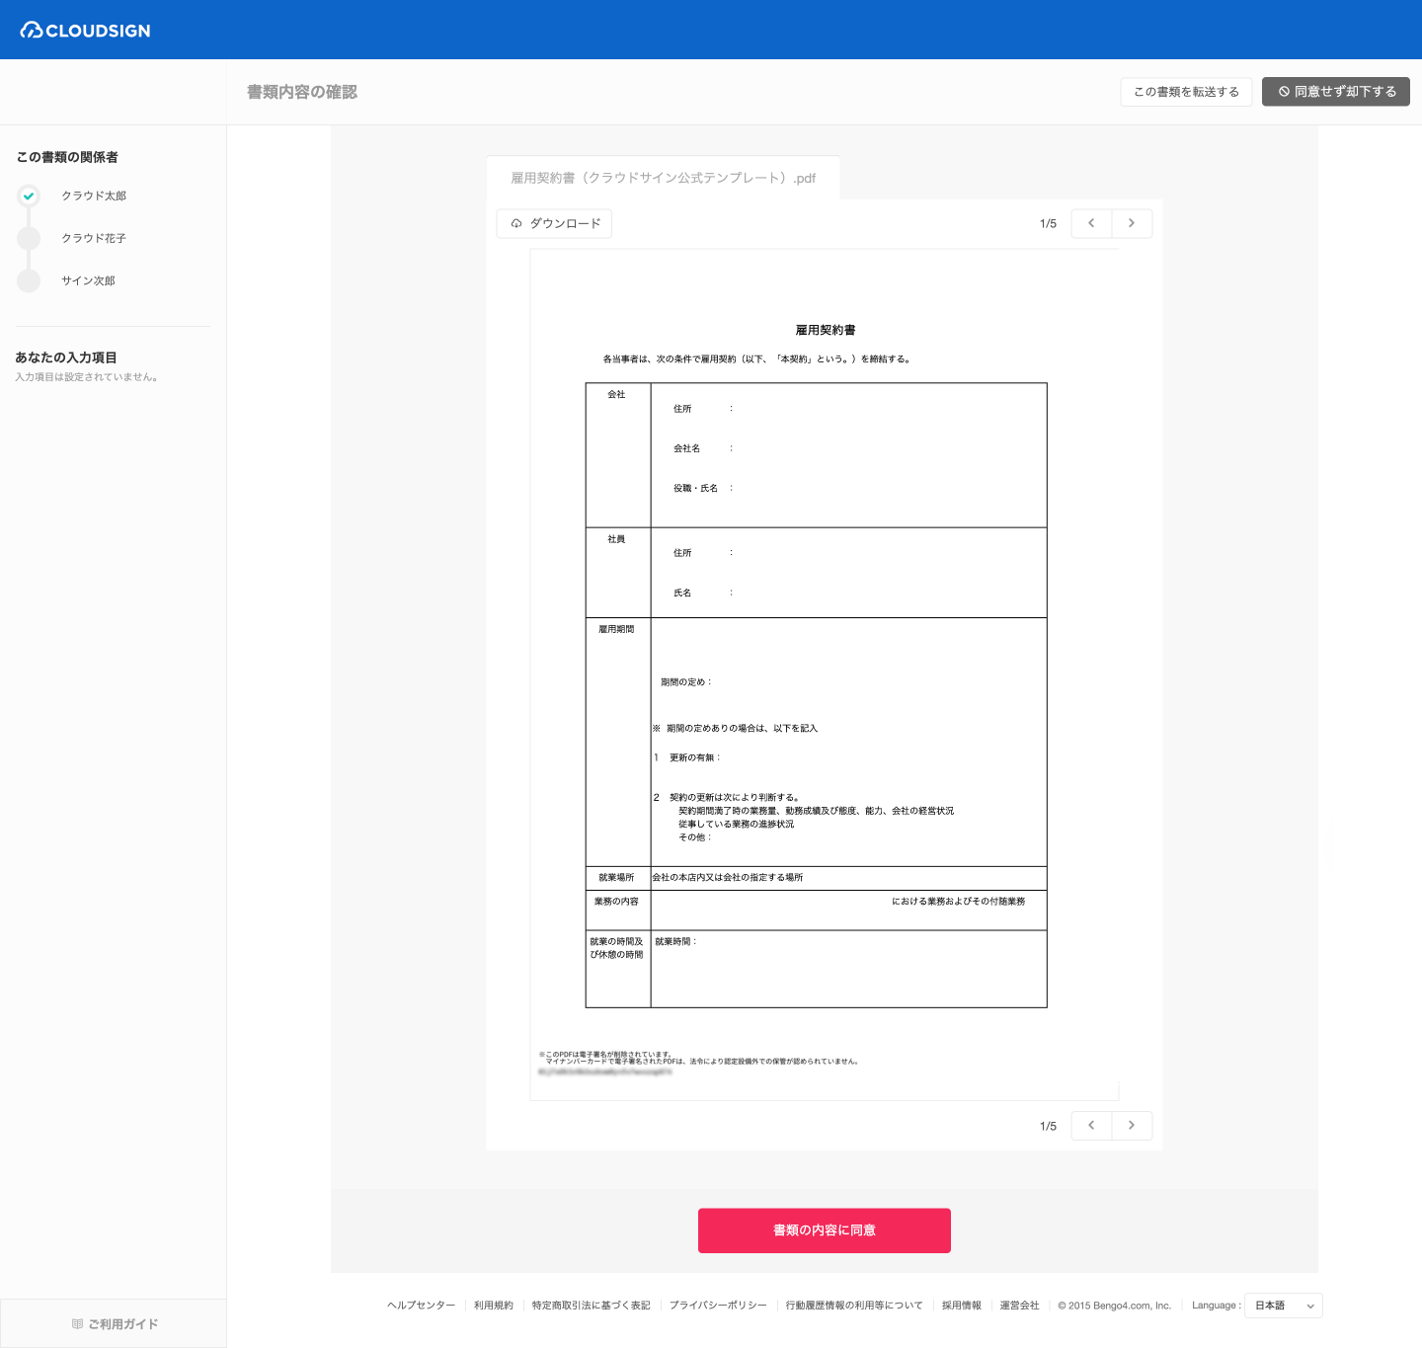Click the download cloud icon

(x=516, y=223)
